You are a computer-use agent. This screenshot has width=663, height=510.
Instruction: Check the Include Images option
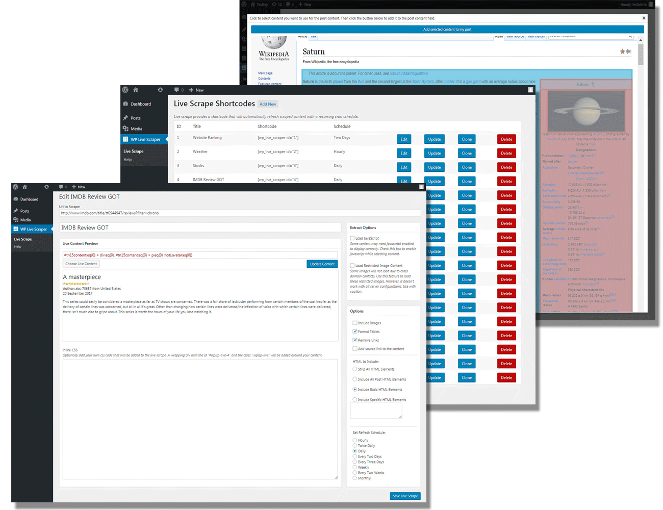(x=355, y=323)
